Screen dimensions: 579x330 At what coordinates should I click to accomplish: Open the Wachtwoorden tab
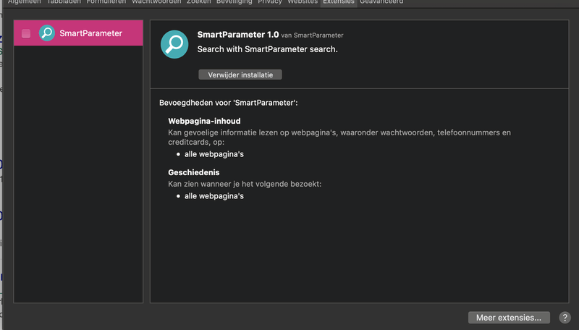click(x=156, y=2)
